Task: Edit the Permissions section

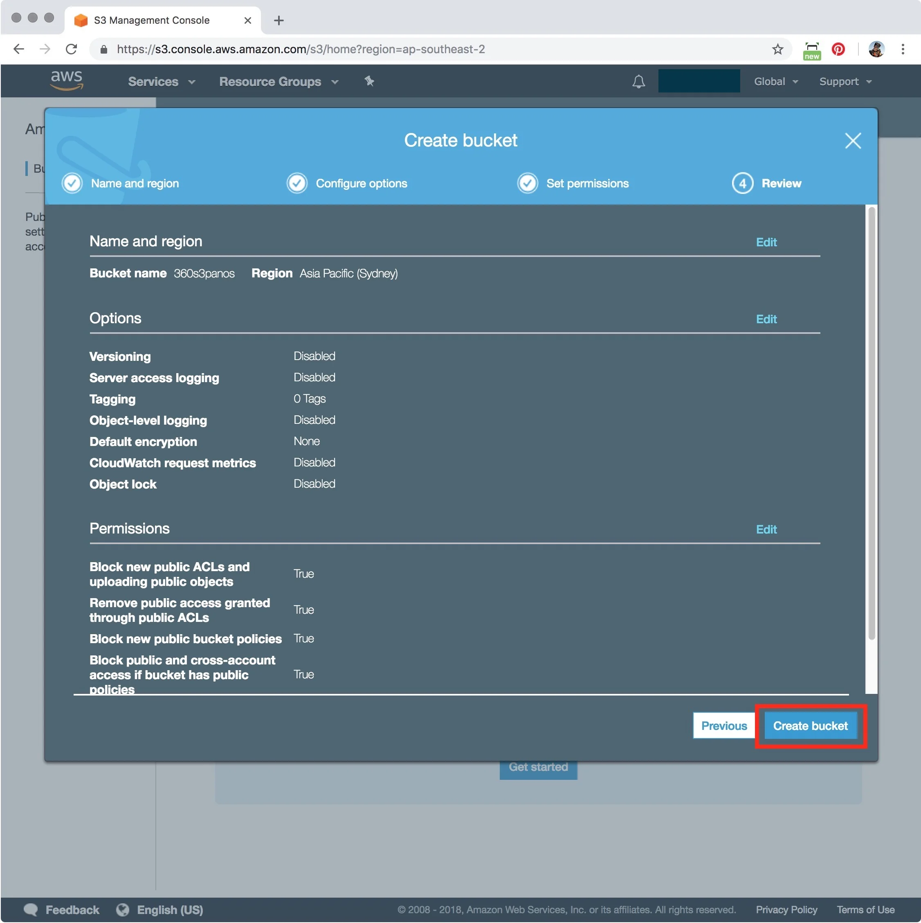Action: pos(766,529)
